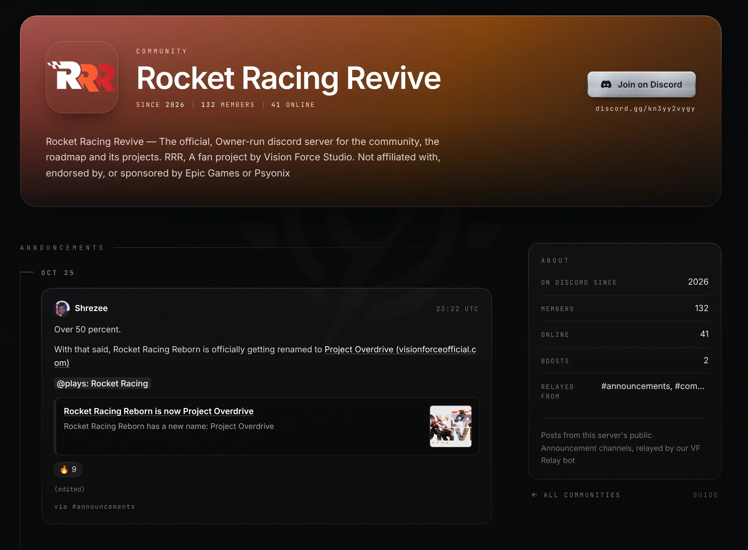This screenshot has height=550, width=748.
Task: Click the Online value 41 in About
Action: point(704,334)
